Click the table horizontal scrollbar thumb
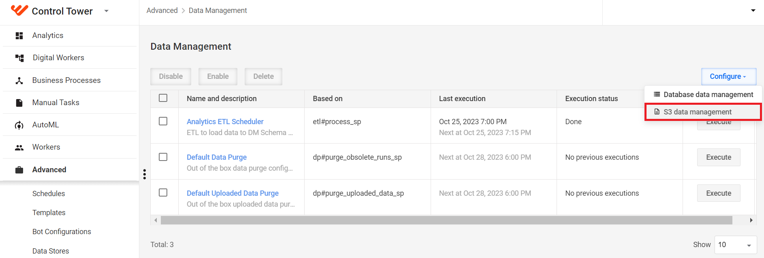This screenshot has width=764, height=258. [x=446, y=220]
